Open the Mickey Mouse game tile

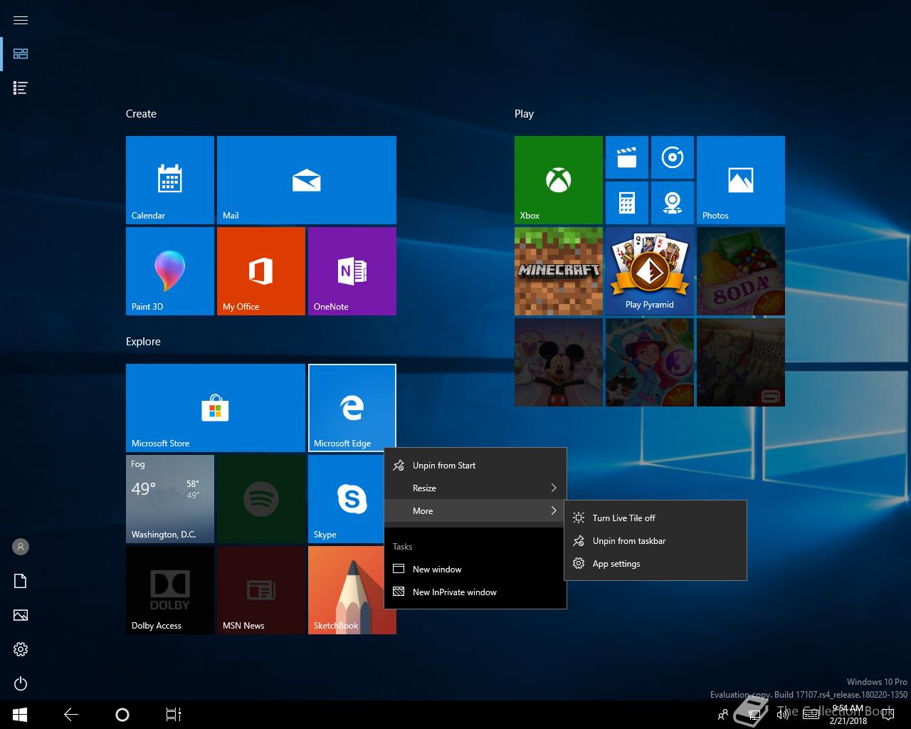click(559, 362)
